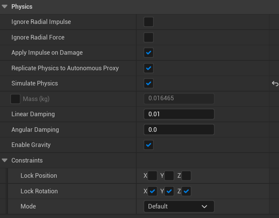Unlock Rotation on Y axis
Screen dimensions: 279x218
click(x=169, y=191)
